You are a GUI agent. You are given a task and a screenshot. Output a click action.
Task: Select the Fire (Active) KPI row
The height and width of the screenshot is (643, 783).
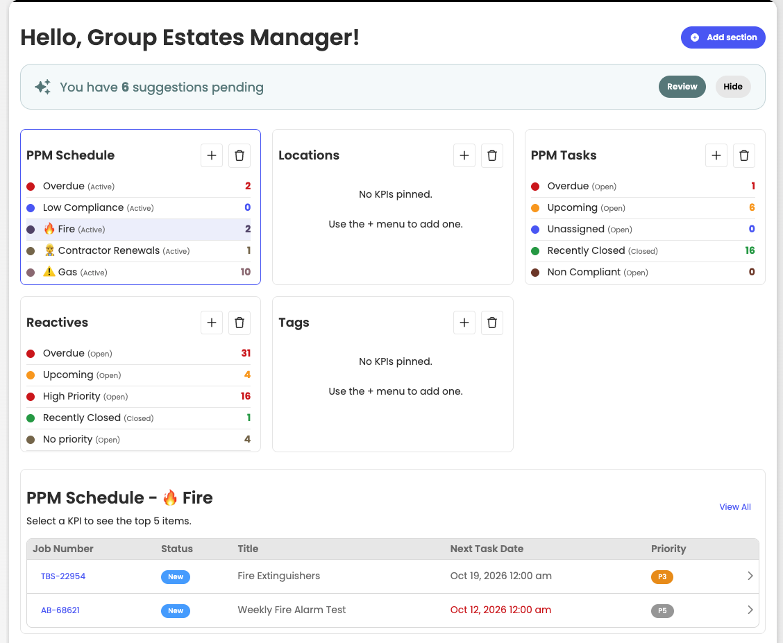pos(138,229)
